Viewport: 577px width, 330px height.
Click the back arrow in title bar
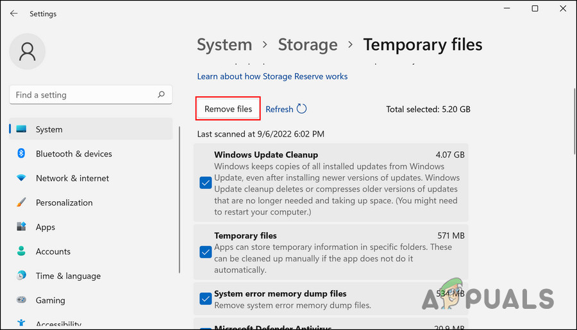13,13
